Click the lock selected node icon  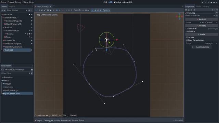pyautogui.click(x=51, y=10)
